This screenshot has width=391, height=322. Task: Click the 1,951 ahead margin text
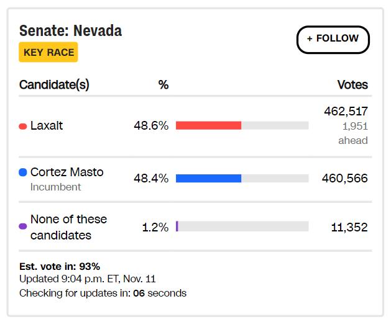tap(353, 133)
